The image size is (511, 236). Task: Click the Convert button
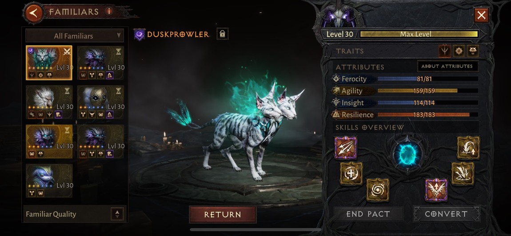click(447, 214)
